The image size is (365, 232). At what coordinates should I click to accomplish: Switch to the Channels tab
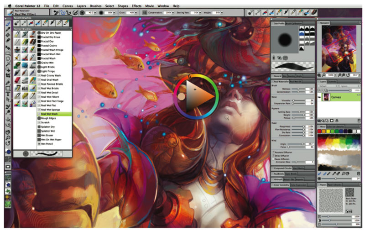(x=332, y=82)
